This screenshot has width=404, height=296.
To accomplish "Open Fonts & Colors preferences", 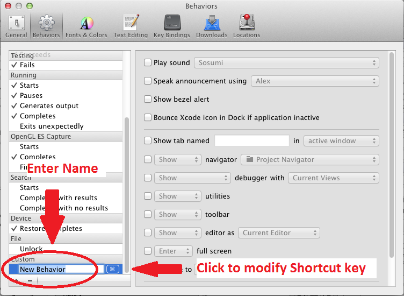I will pyautogui.click(x=86, y=26).
